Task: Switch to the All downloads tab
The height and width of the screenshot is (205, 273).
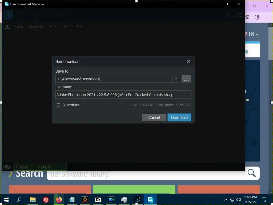Action: tap(7, 26)
